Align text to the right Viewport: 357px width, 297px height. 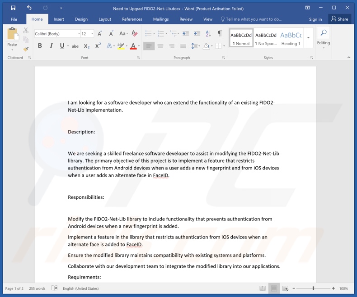pyautogui.click(x=172, y=46)
